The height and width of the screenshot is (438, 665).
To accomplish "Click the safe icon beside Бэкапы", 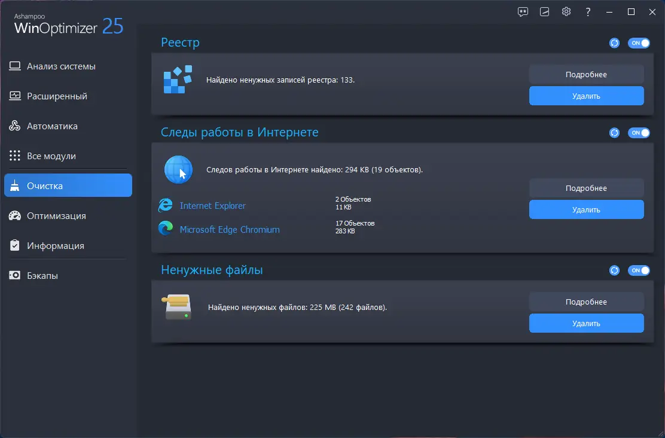I will [x=15, y=275].
